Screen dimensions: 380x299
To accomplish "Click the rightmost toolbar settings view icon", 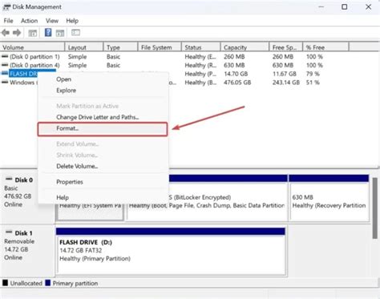I will click(x=75, y=33).
